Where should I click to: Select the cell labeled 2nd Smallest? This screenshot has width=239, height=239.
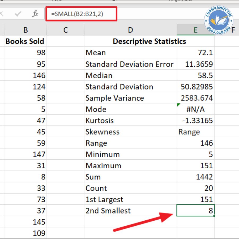point(130,211)
